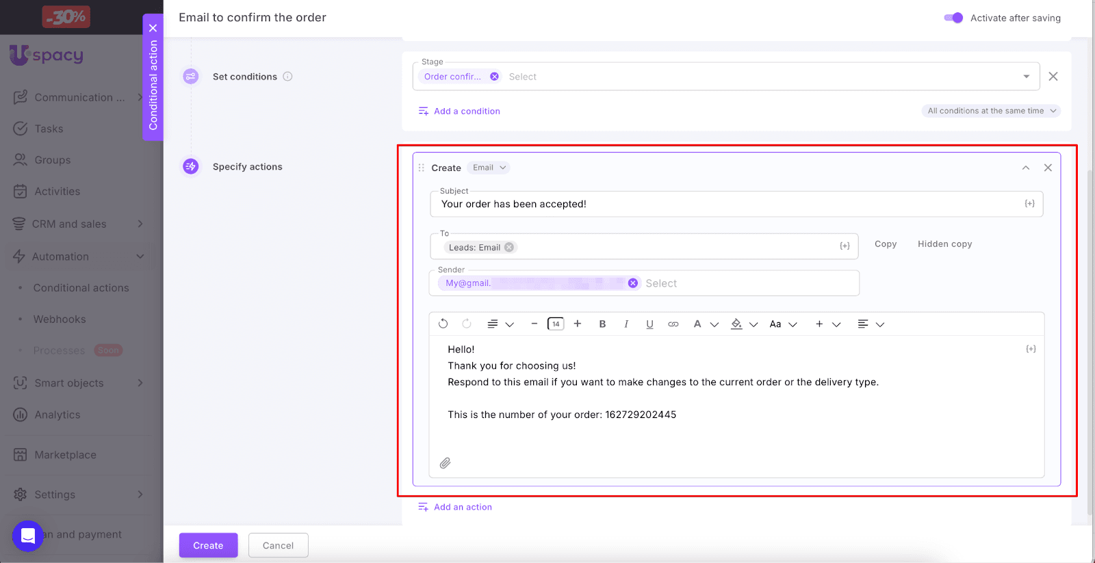Click the Subject input field

click(725, 204)
